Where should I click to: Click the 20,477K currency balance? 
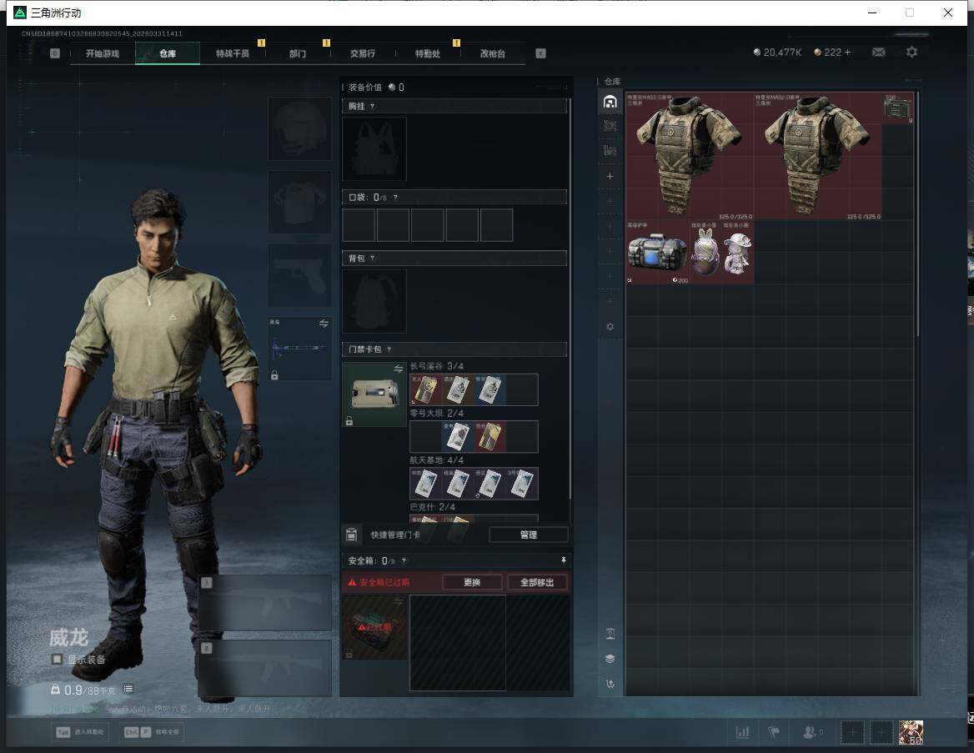pyautogui.click(x=777, y=53)
